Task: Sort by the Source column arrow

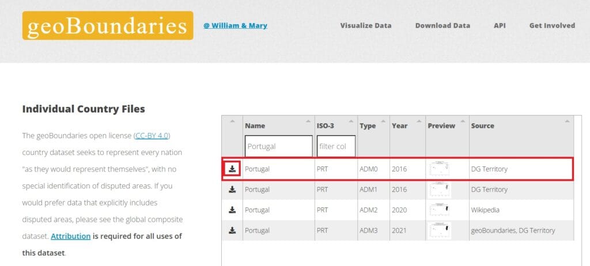Action: click(x=567, y=121)
